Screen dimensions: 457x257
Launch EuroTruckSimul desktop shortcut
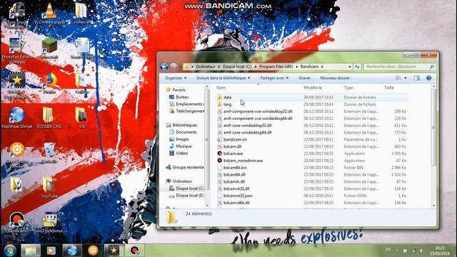[x=49, y=222]
